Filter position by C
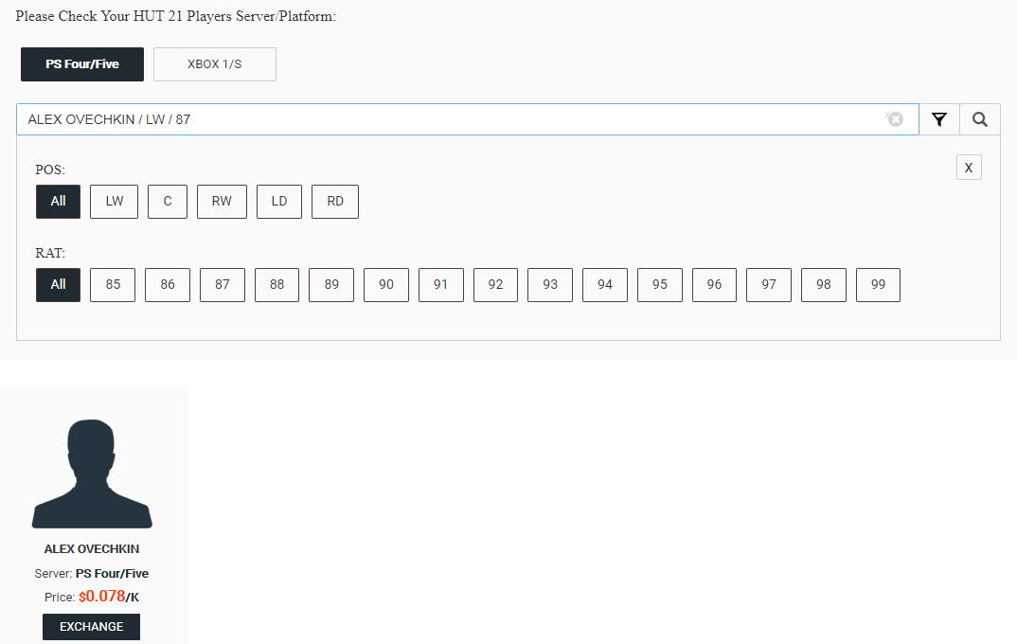Screen dimensions: 1017x644 pos(168,202)
